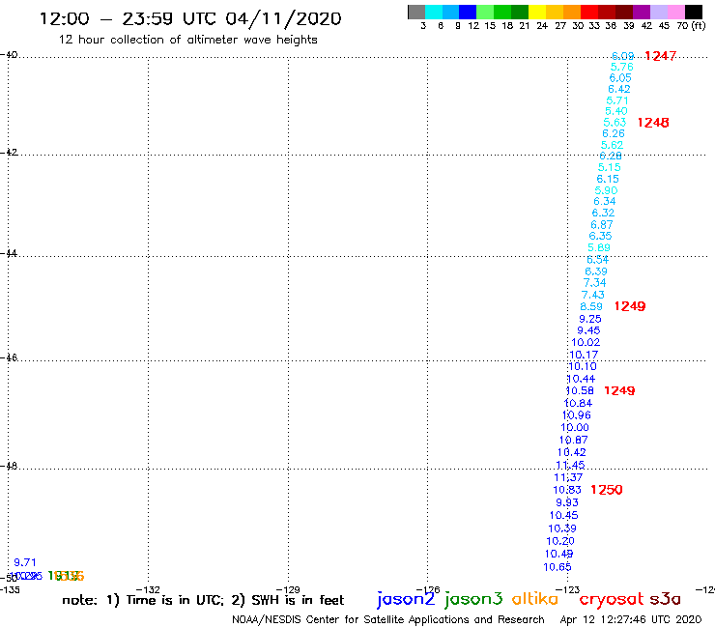715x628 pixels.
Task: Click the Apr 12 12:27:46 UTC 2020 timestamp
Action: tap(631, 619)
